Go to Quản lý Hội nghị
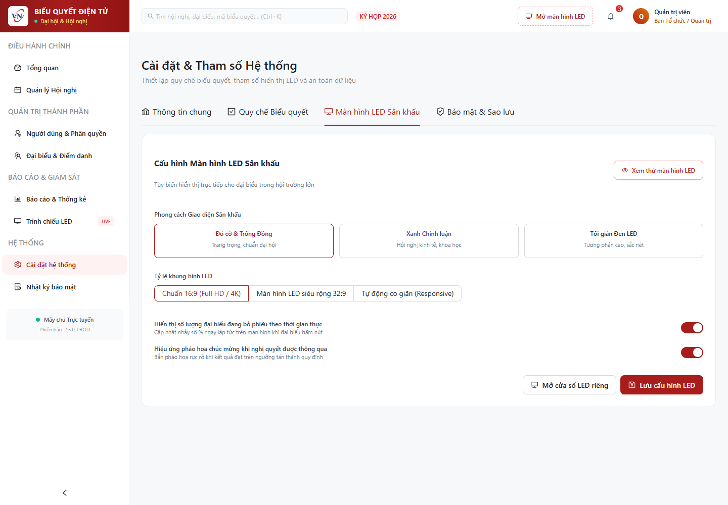This screenshot has height=505, width=728. tap(65, 90)
